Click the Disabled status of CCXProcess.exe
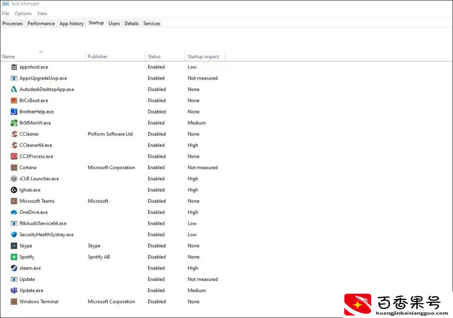Viewport: 453px width, 318px height. 157,156
